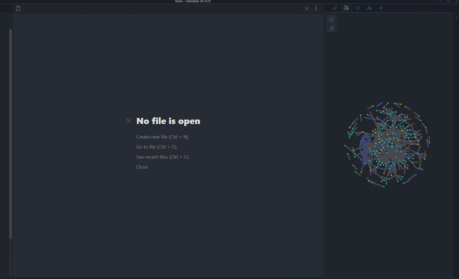Select the graph view icon in the sidebar

[346, 8]
